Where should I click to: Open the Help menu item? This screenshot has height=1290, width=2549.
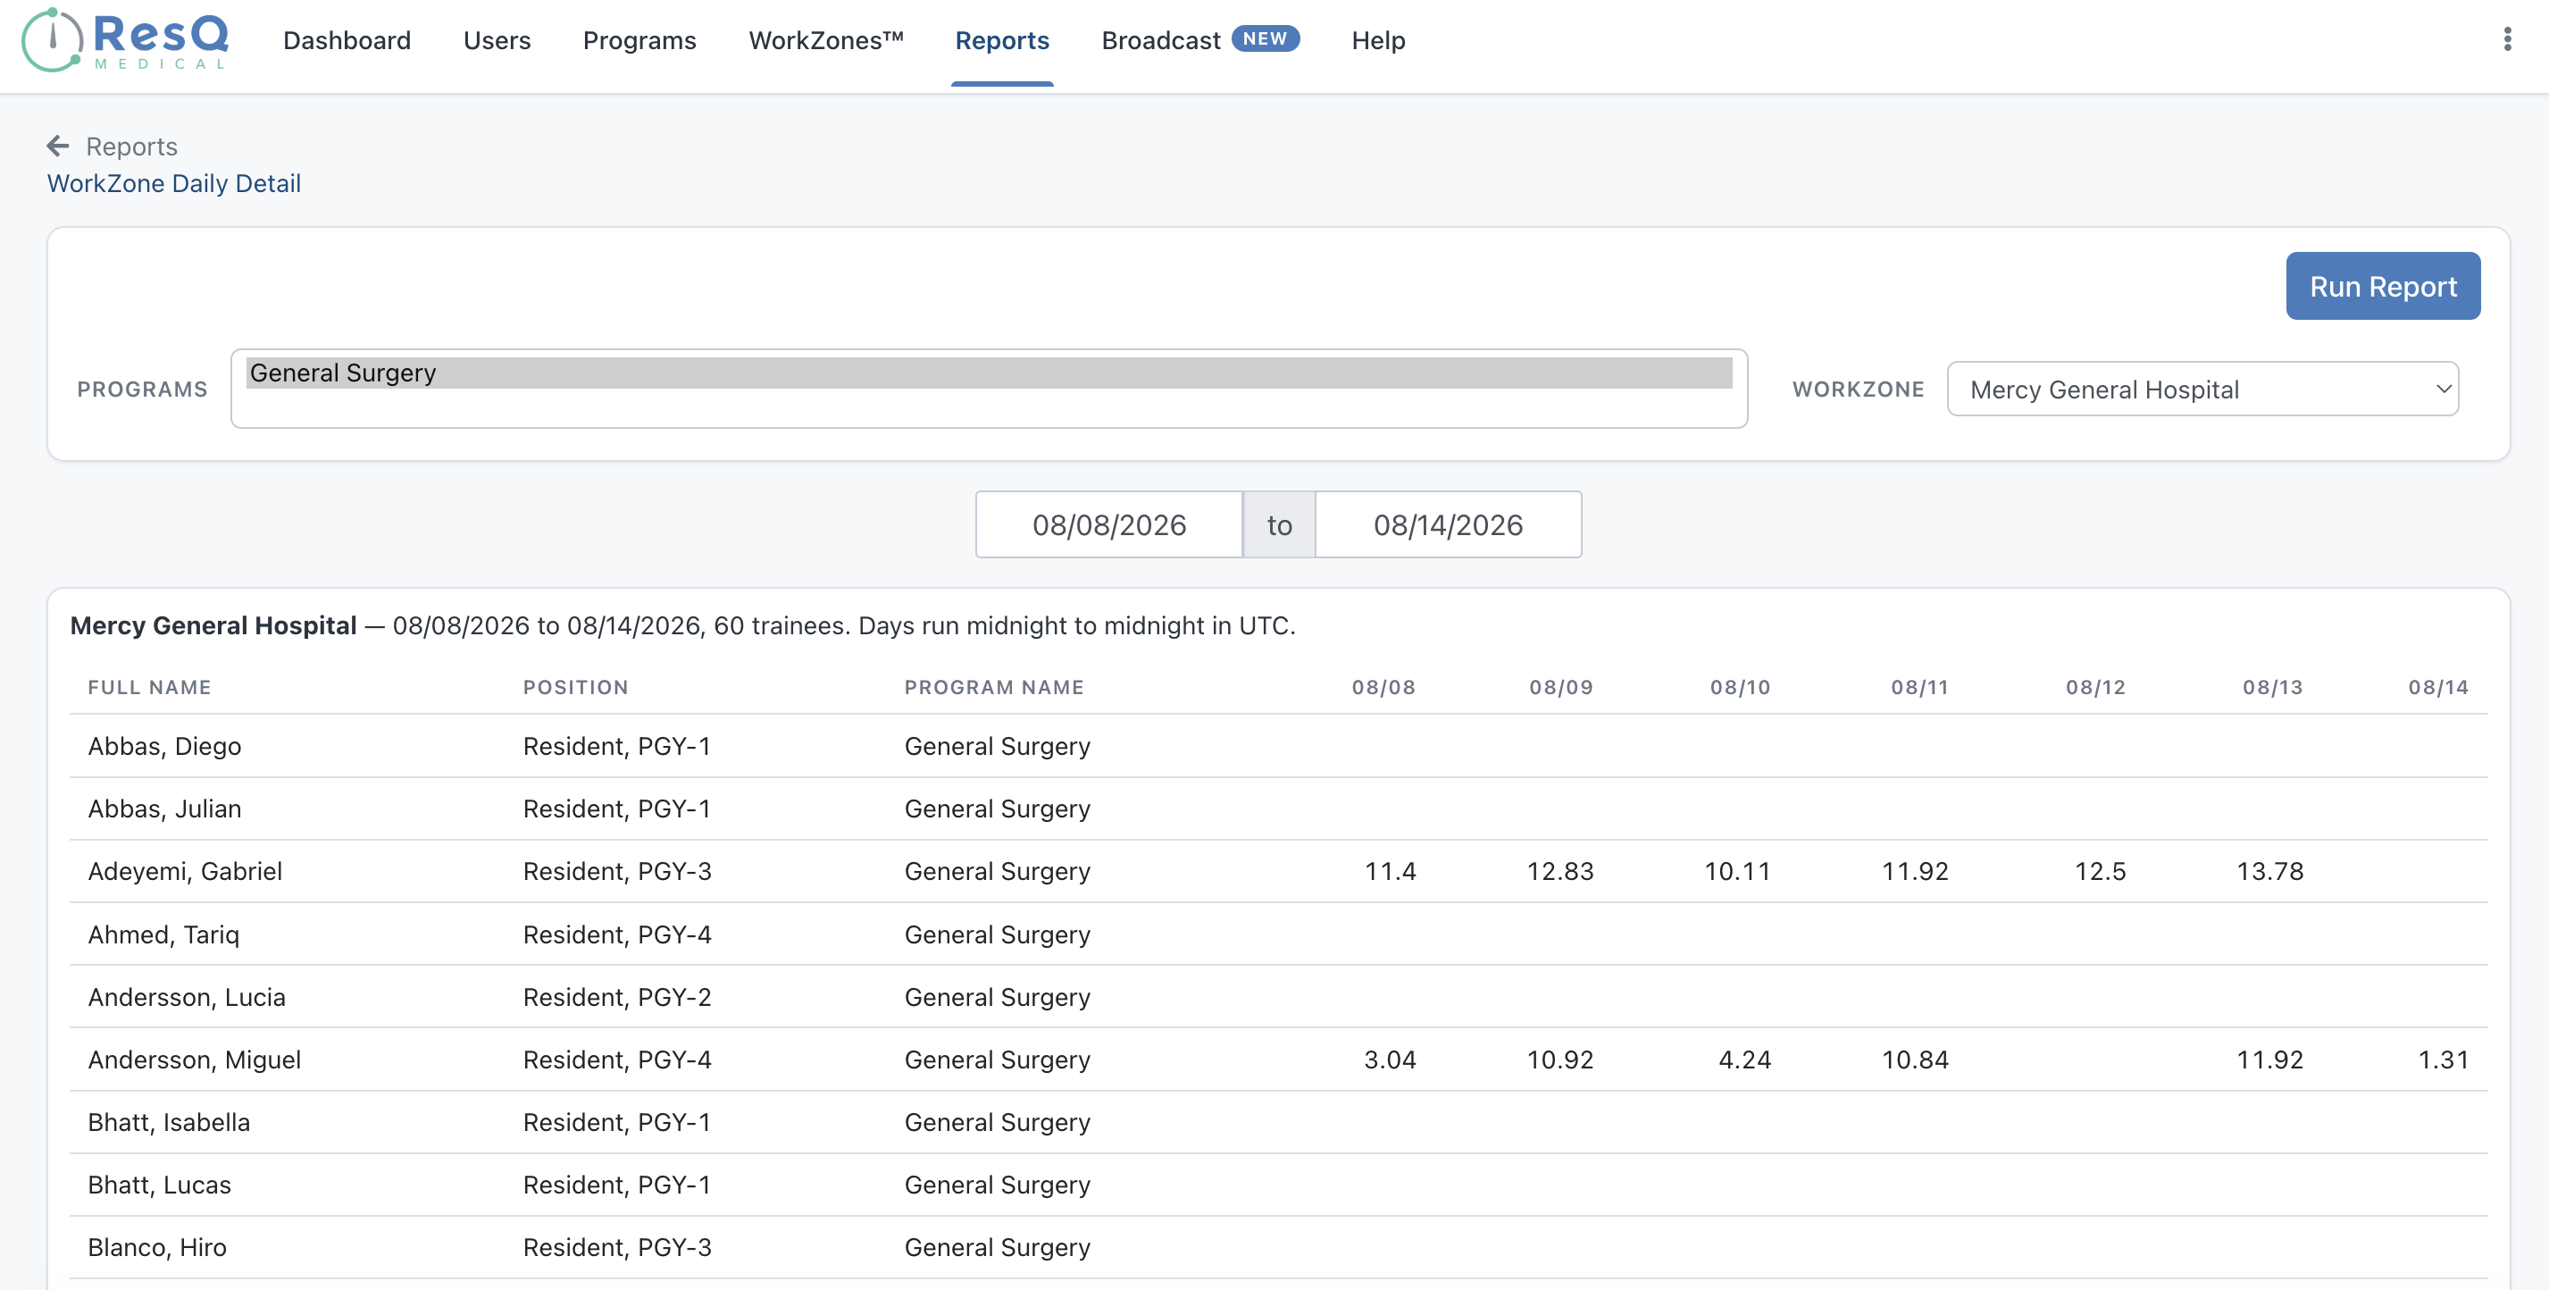point(1378,40)
